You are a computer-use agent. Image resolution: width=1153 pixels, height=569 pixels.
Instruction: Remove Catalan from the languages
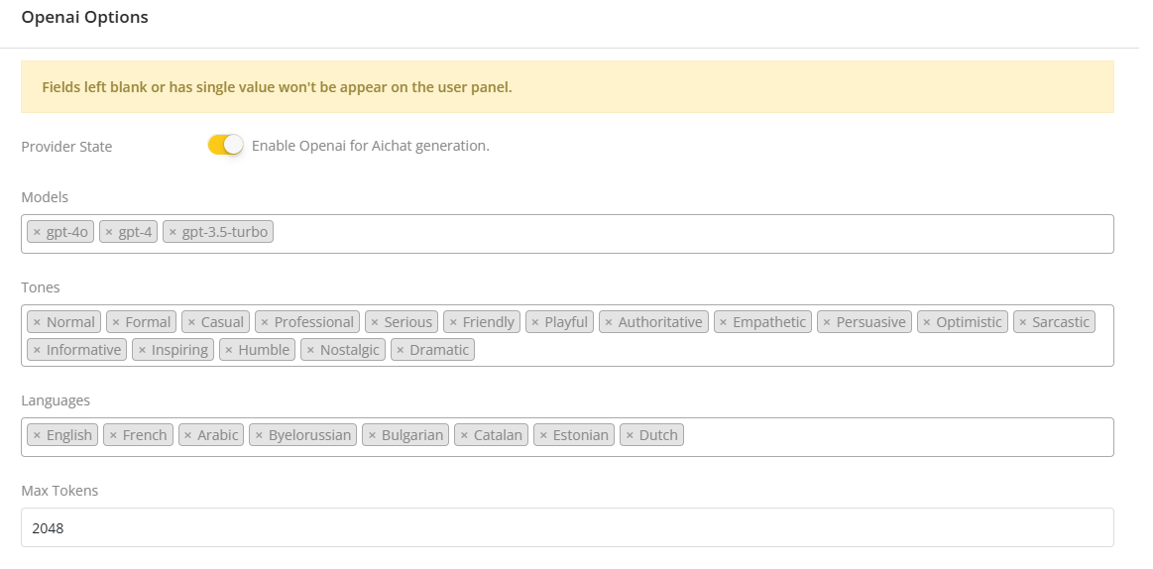(x=464, y=435)
